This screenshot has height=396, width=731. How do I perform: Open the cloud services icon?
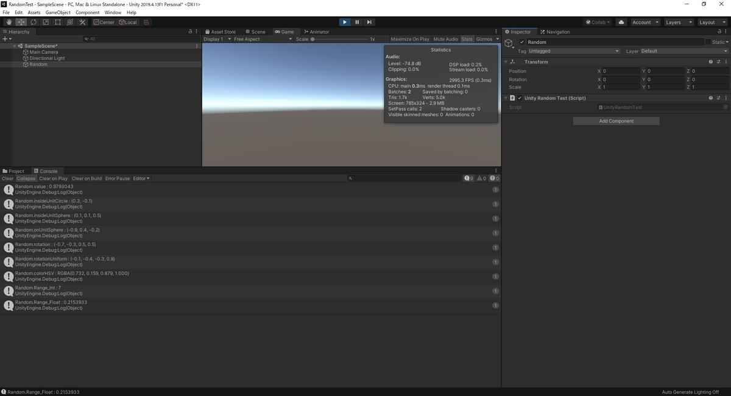(621, 23)
